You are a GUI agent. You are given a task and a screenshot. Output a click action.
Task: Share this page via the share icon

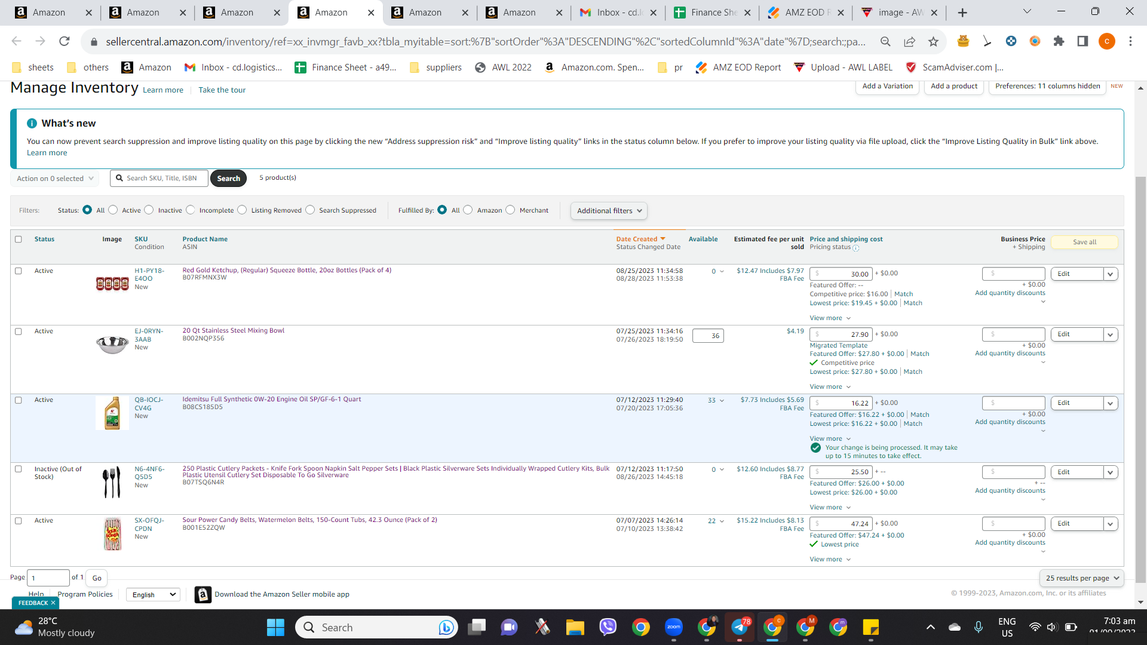[909, 41]
